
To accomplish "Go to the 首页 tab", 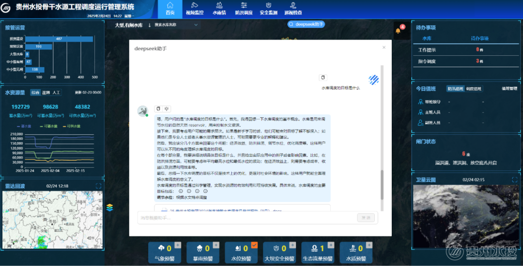I will pos(170,9).
